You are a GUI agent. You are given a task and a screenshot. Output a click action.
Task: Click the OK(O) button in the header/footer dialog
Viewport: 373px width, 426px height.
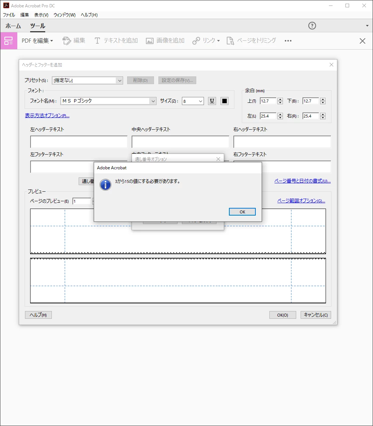coord(283,315)
